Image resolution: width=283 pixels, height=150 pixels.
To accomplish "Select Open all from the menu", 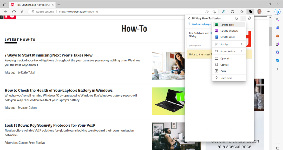I will (229, 59).
